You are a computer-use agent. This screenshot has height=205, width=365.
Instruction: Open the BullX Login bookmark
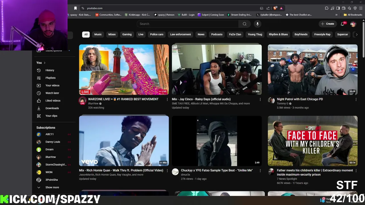point(186,15)
